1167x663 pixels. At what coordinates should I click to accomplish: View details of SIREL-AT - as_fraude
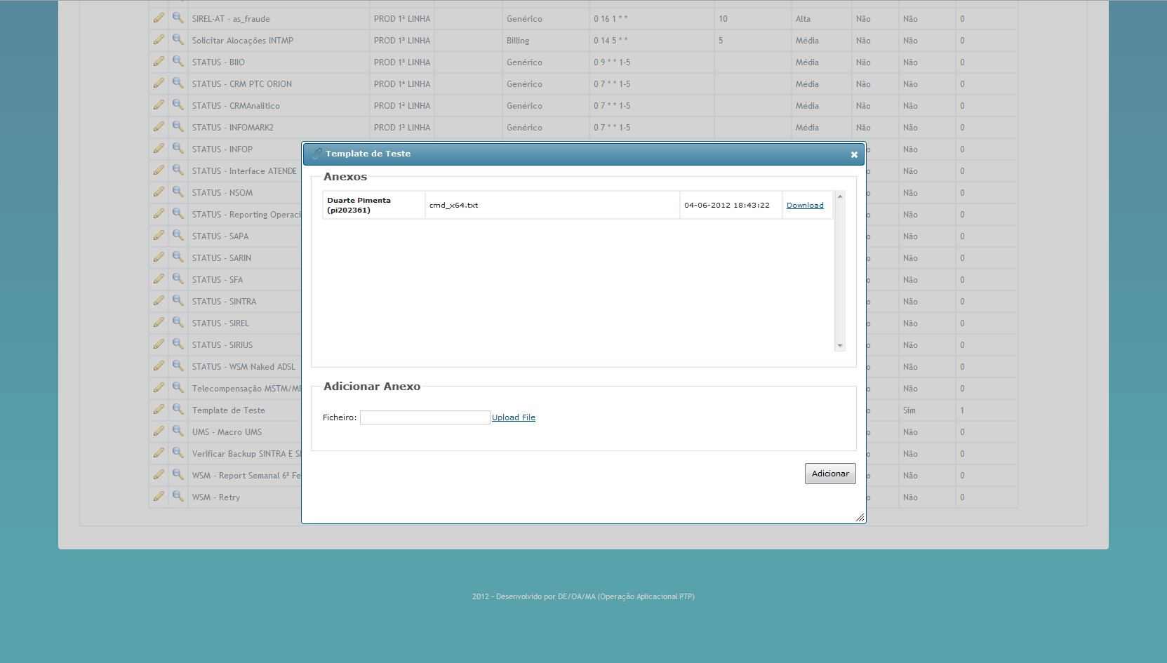178,18
